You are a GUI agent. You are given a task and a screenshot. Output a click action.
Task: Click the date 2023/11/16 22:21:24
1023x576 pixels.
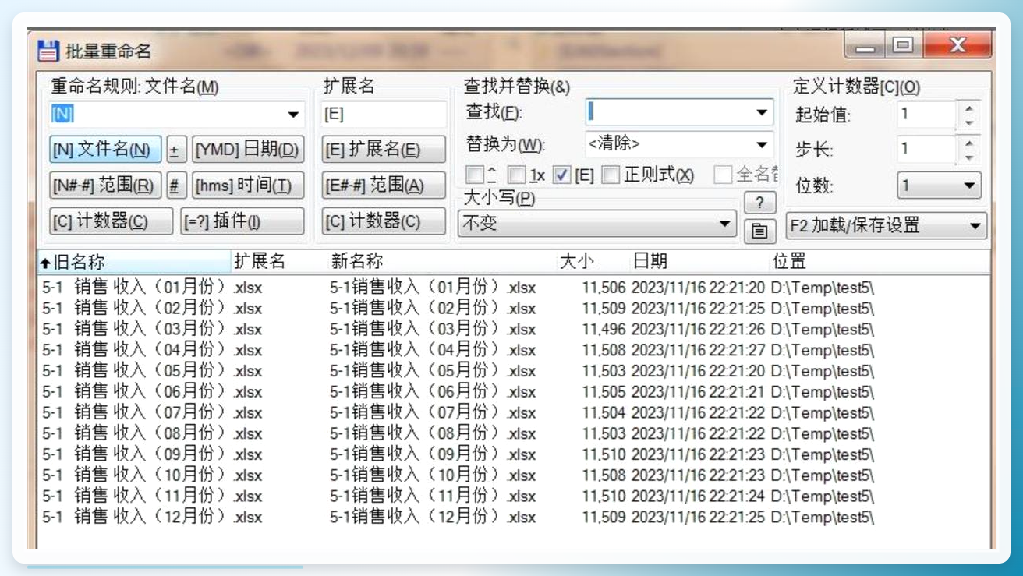point(698,496)
